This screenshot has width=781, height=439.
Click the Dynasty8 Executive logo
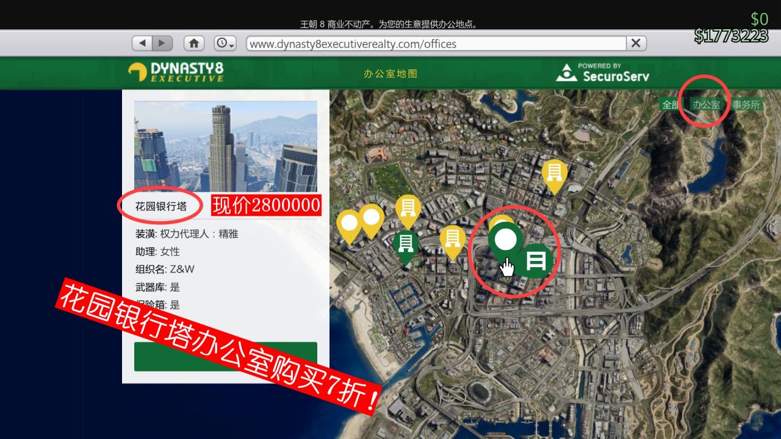click(x=176, y=72)
